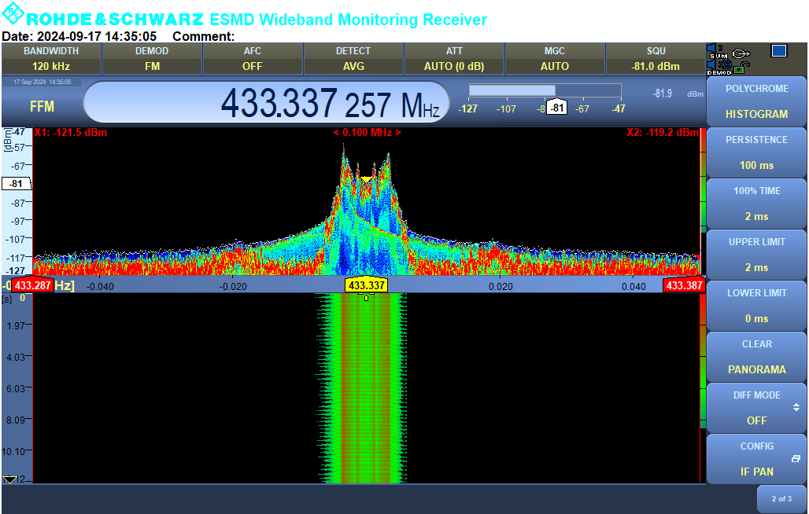Click the yellow 433.337 center frequency marker
Viewport: 809px width, 514px height.
click(366, 285)
